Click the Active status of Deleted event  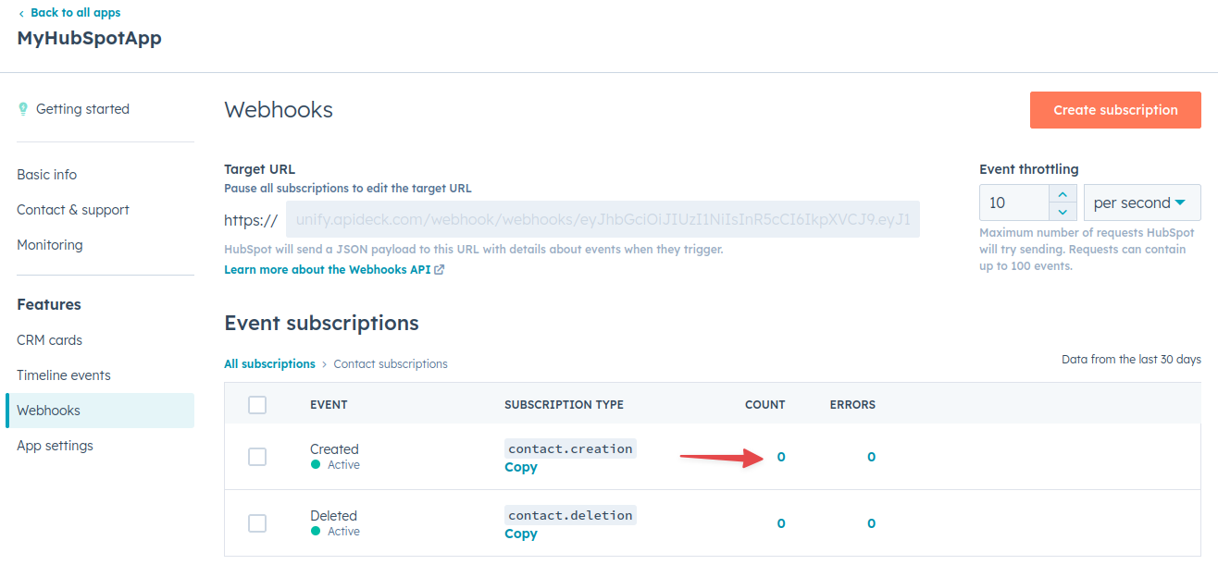[x=343, y=532]
